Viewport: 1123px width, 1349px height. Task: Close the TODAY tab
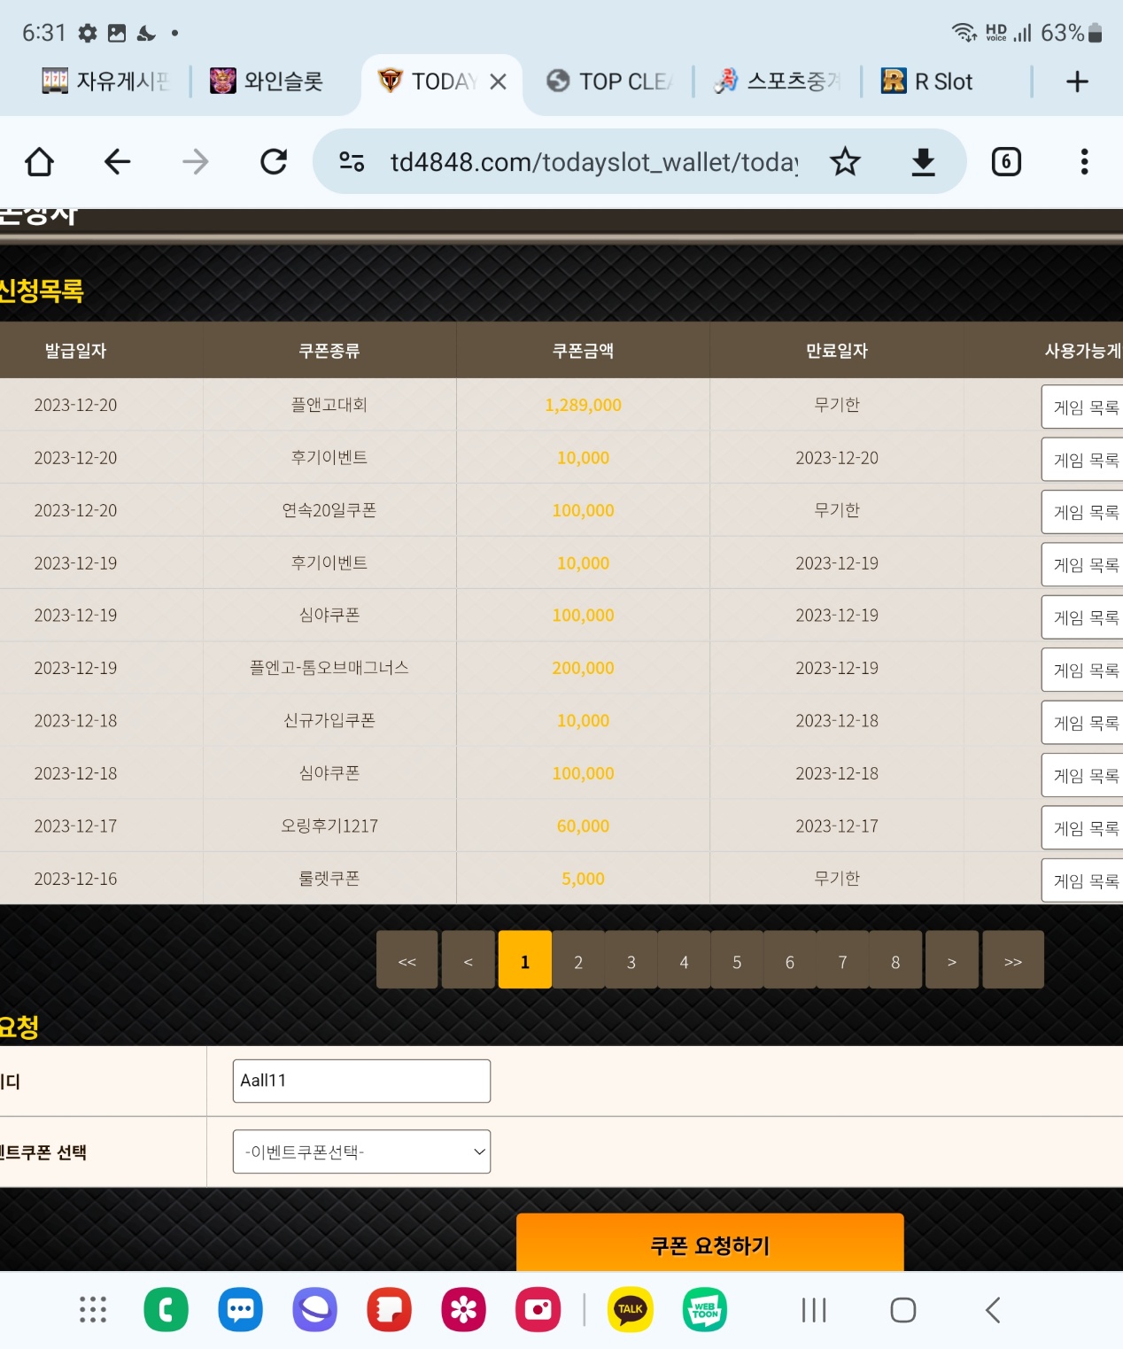tap(499, 81)
